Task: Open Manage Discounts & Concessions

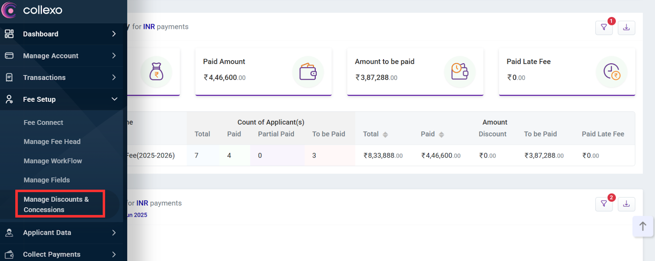Action: 56,204
